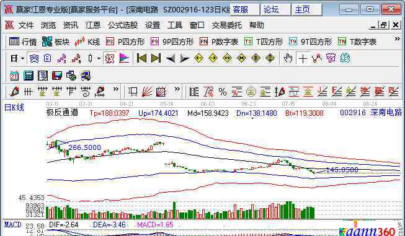Expand overflow chevron next to pencil-ruler tool

tap(115, 89)
